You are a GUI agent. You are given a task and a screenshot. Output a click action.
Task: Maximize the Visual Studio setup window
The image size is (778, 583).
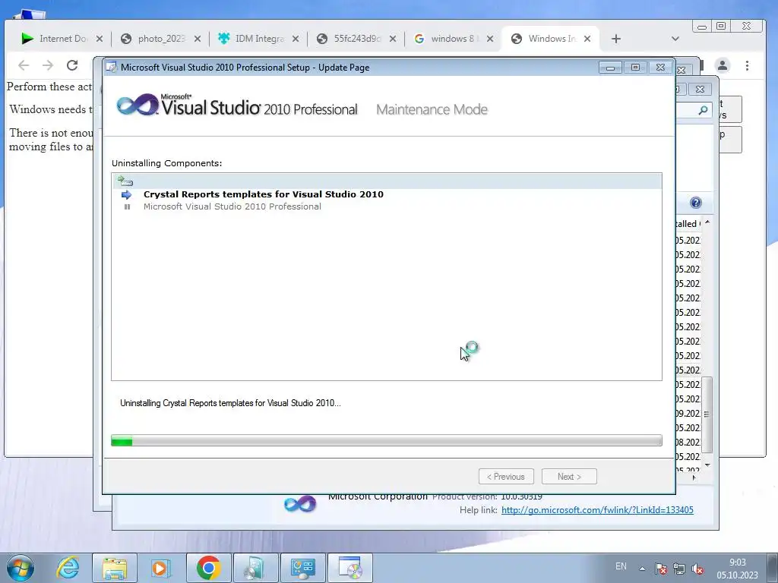click(635, 68)
